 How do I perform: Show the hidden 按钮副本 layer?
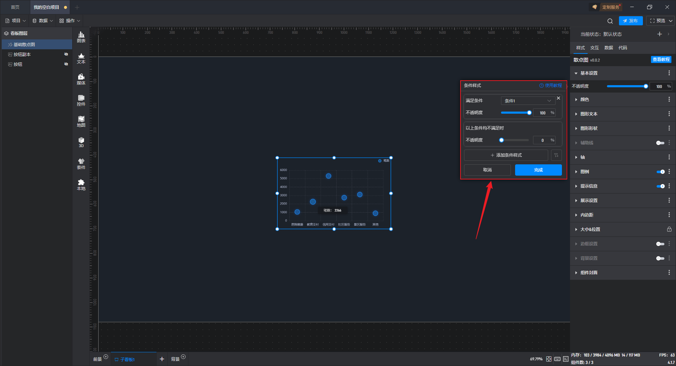(66, 54)
